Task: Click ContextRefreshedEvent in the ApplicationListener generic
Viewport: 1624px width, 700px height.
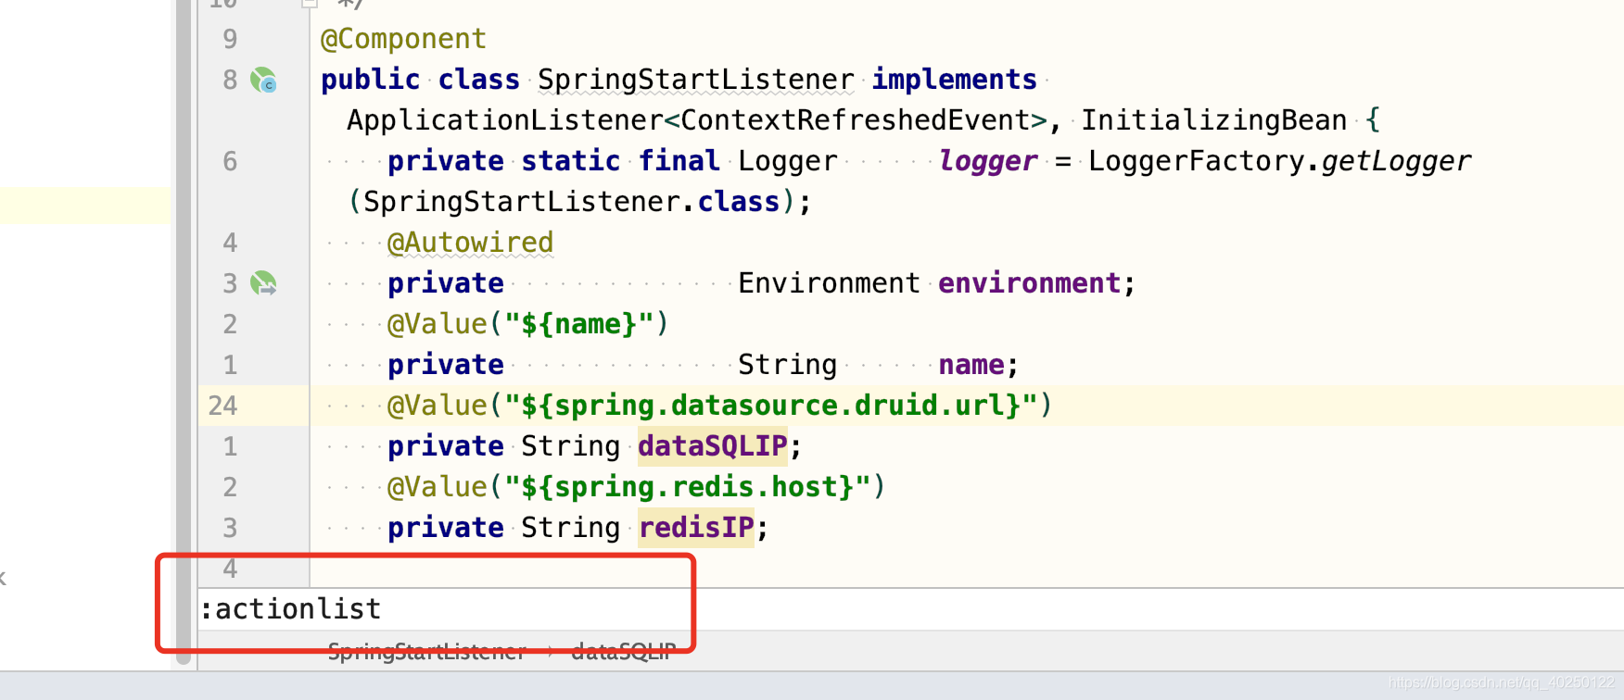Action: 855,120
